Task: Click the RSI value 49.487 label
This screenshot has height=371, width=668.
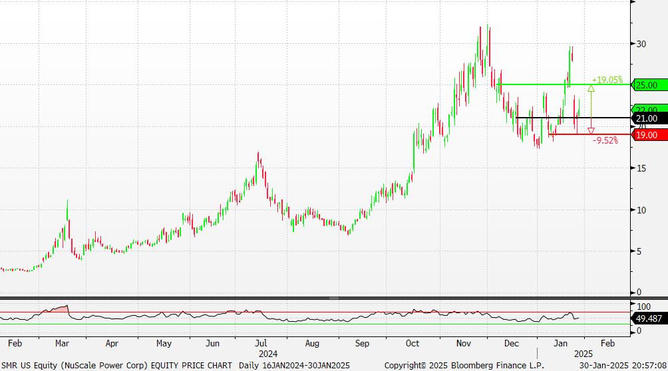Action: (649, 318)
